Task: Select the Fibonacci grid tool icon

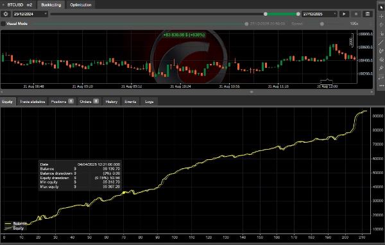Action: [381, 77]
